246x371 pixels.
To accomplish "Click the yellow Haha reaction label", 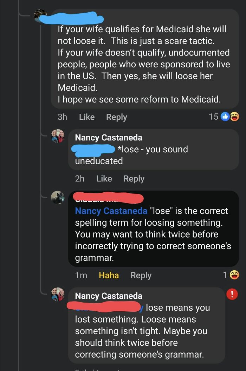I will point(109,275).
